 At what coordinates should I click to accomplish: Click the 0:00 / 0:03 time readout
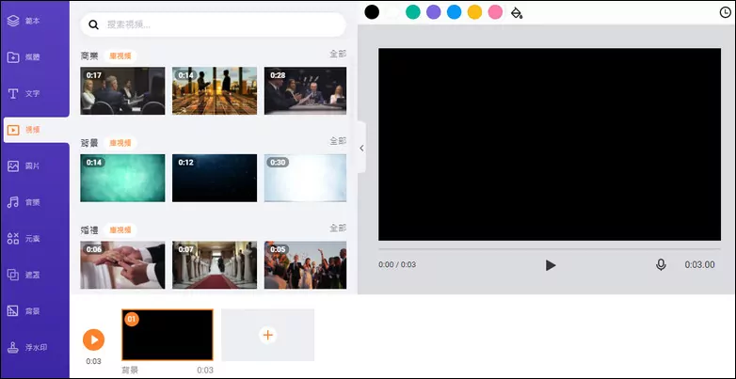[x=397, y=264]
